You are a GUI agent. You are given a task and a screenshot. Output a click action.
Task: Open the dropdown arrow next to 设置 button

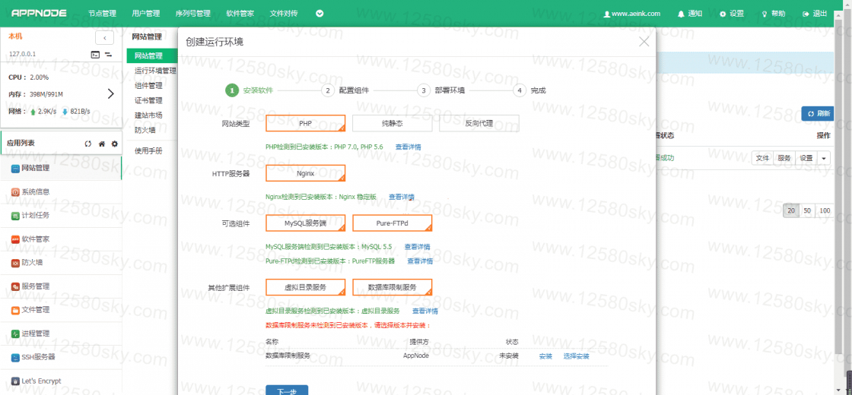click(x=824, y=158)
